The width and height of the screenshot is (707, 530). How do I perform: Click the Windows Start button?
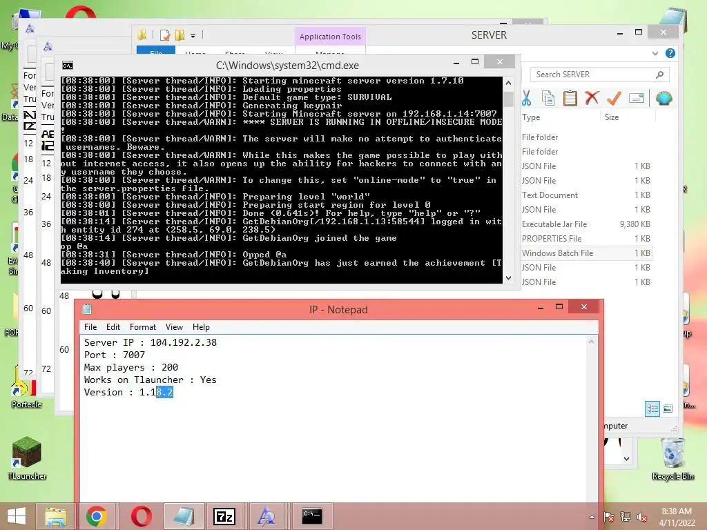pos(17,516)
